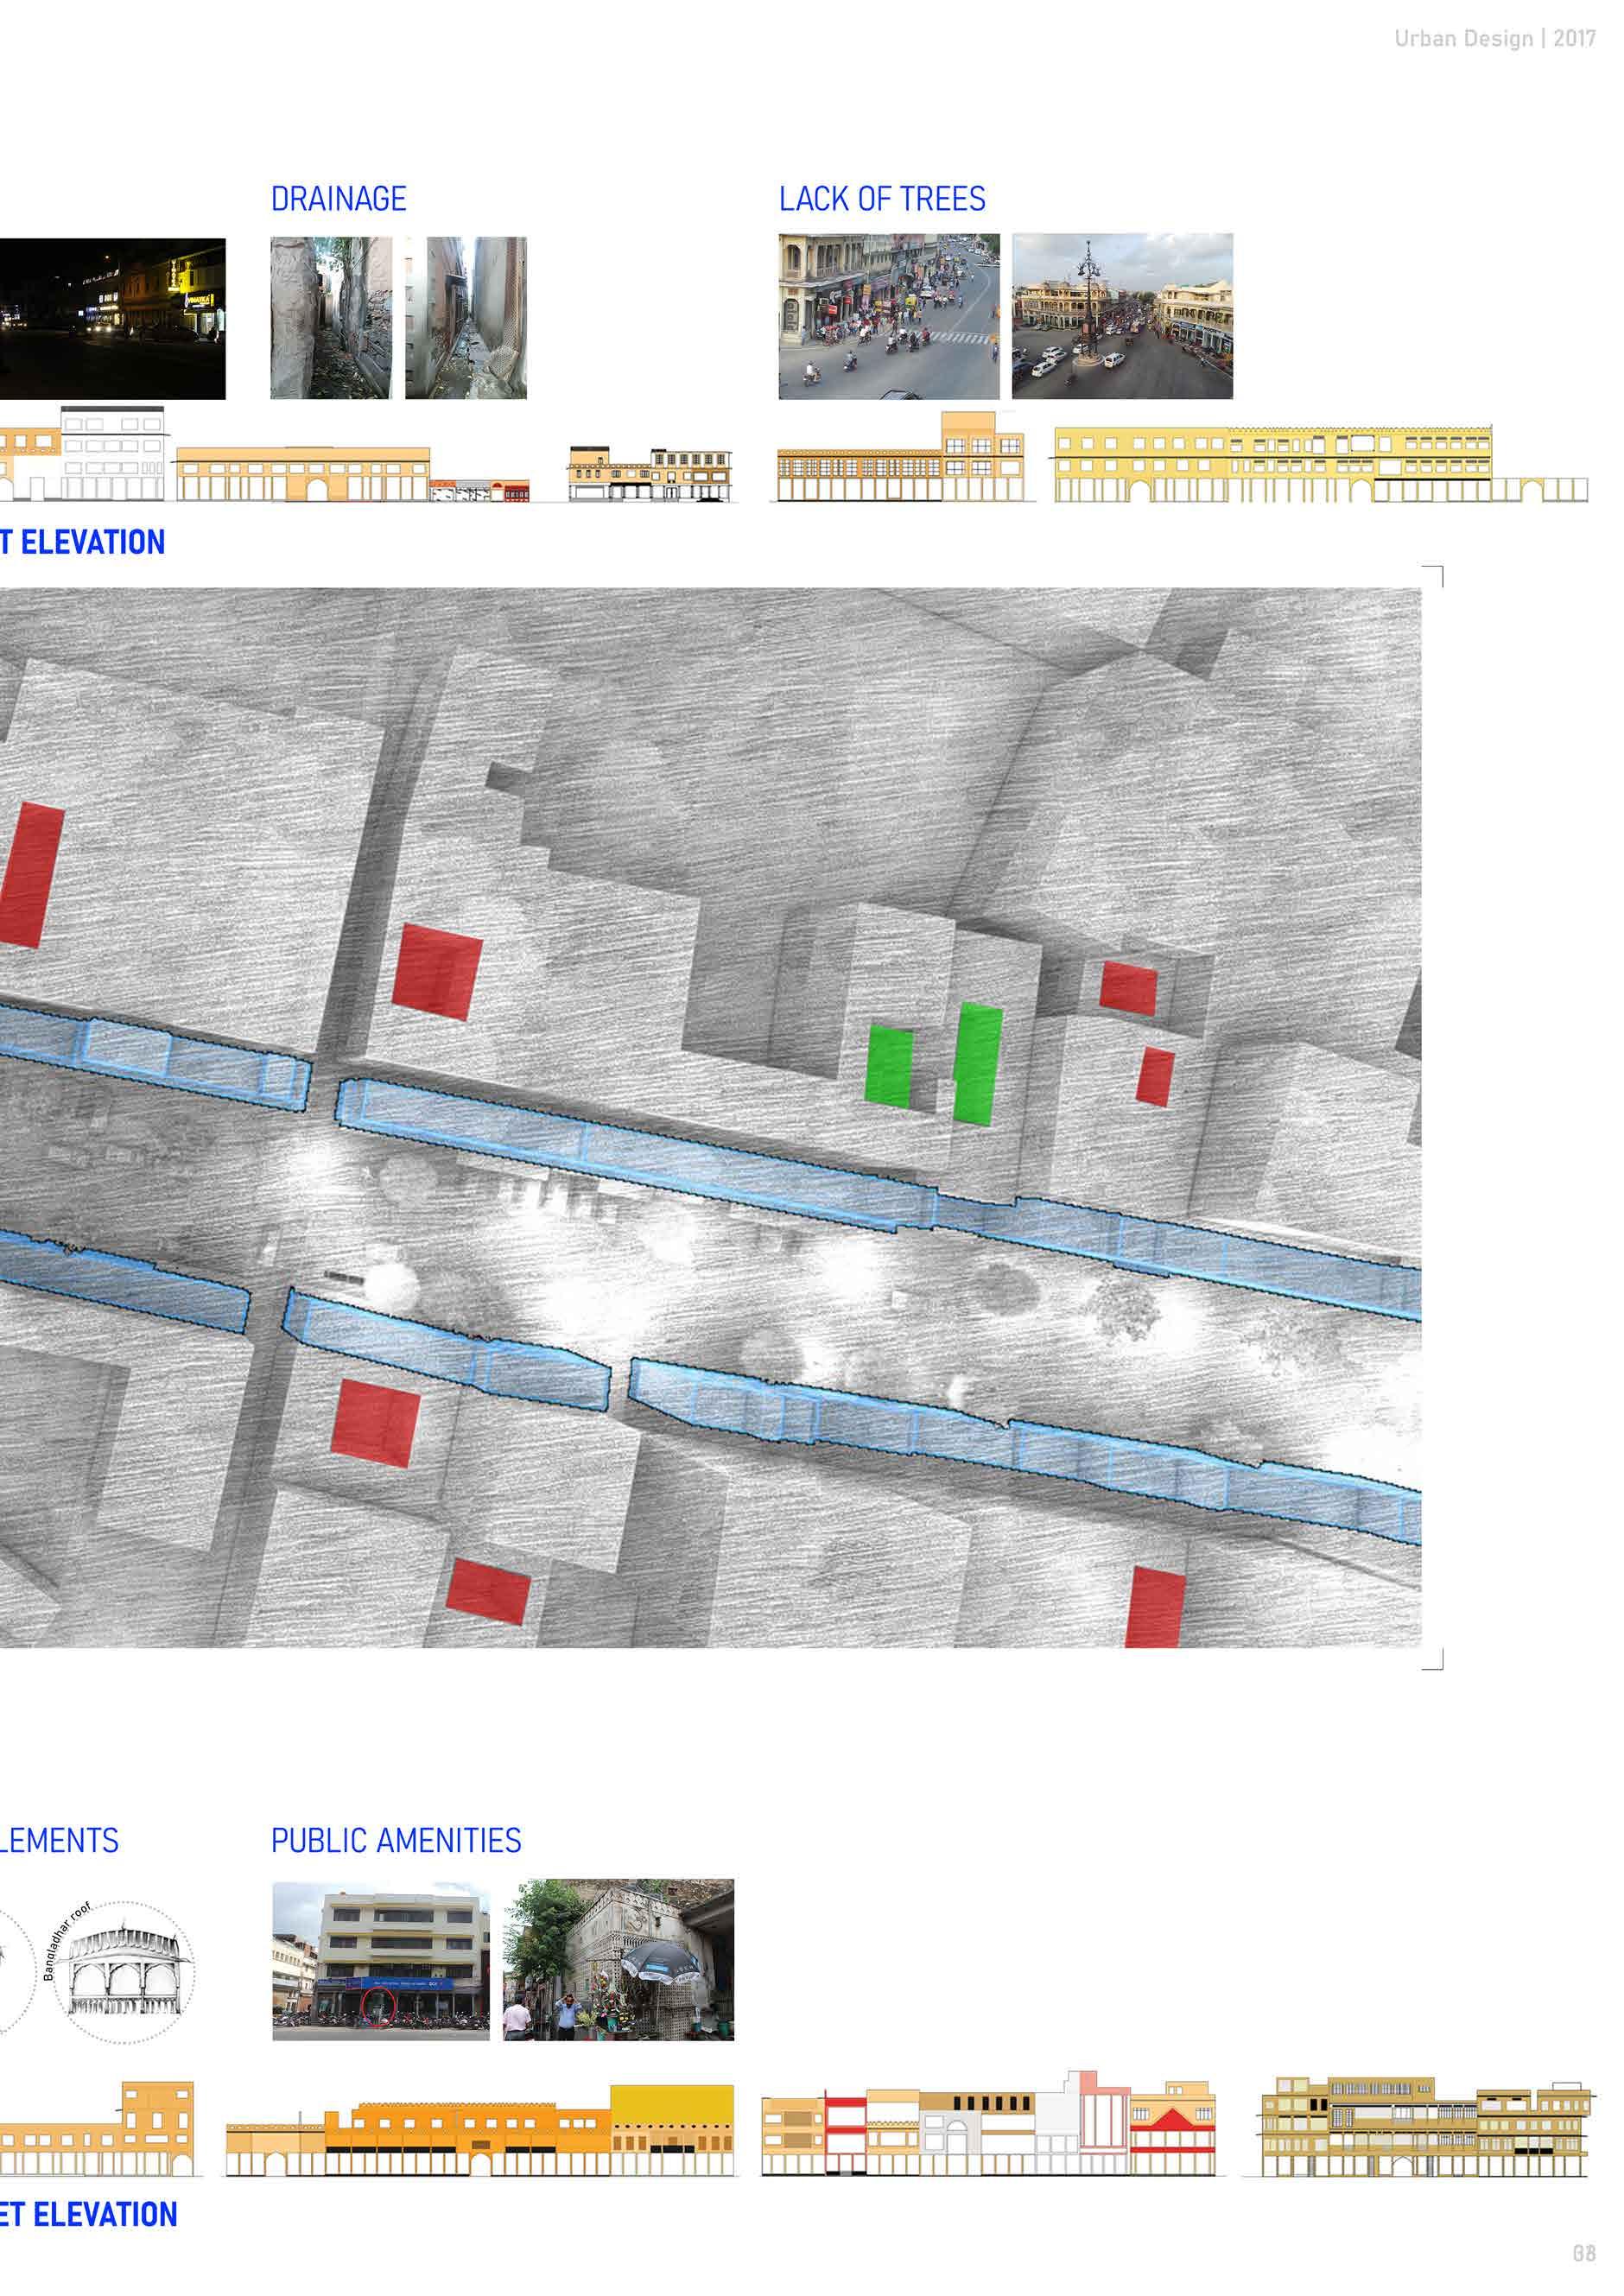Select the left green block on the map
This screenshot has height=2296, width=1624.
click(889, 1066)
